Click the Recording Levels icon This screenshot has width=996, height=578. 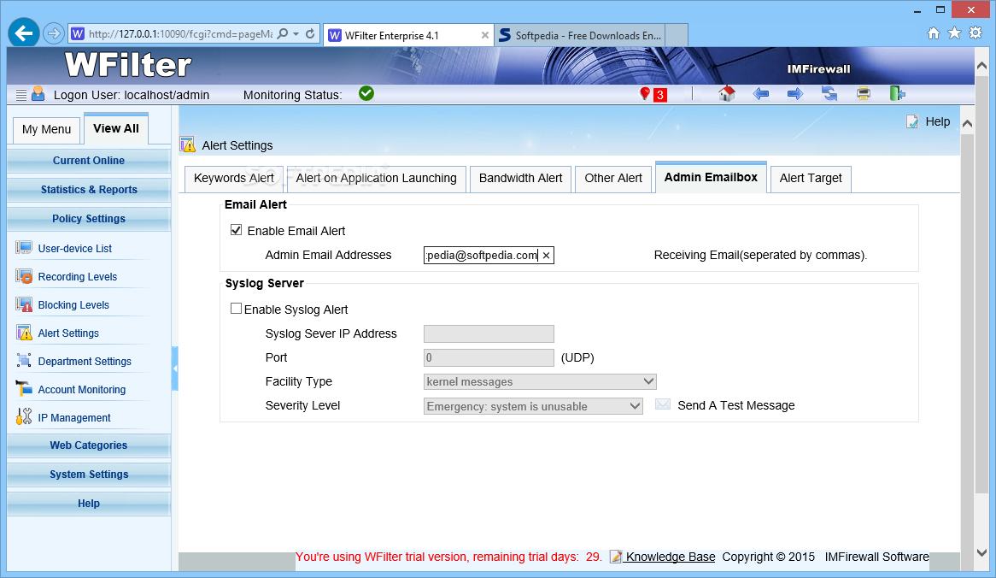(x=24, y=276)
